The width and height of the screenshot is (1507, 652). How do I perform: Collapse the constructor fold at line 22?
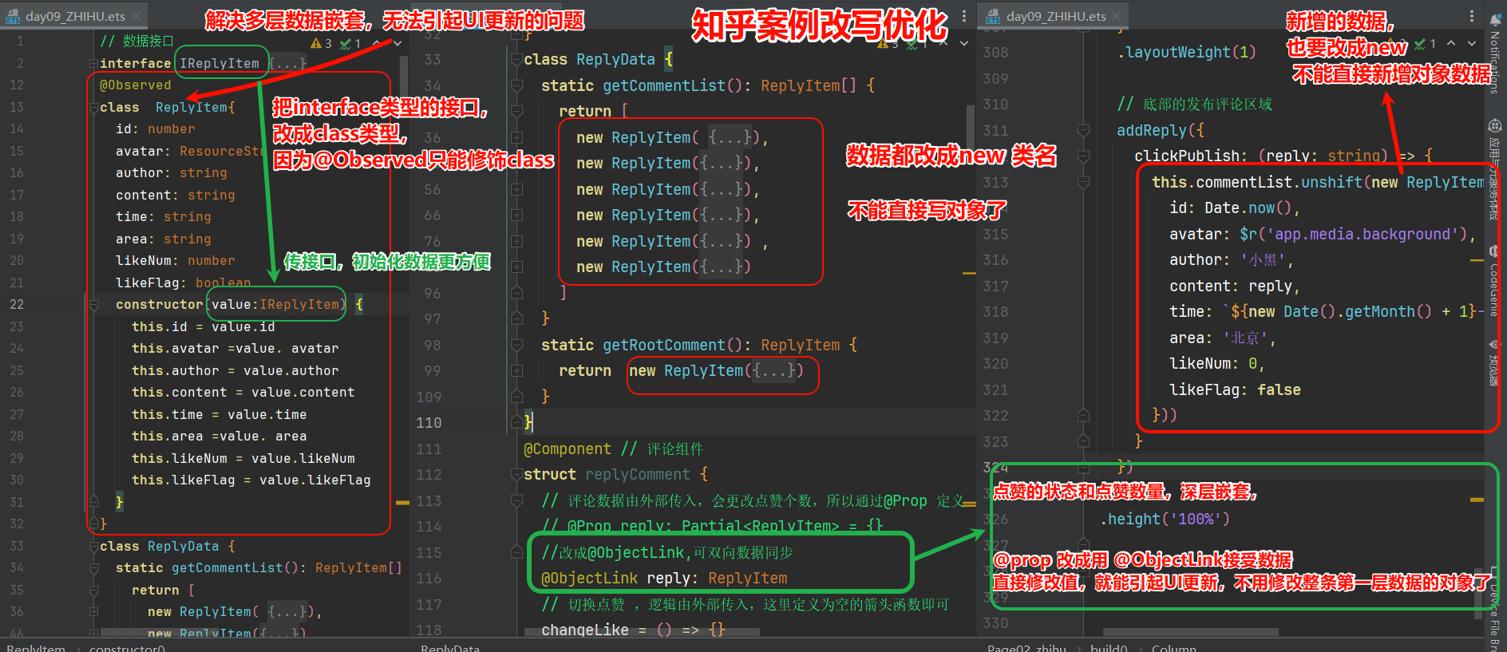[x=93, y=305]
